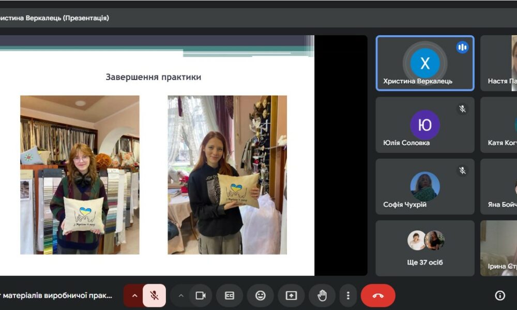
Task: Leave the call with red hang-up button
Action: coord(378,296)
